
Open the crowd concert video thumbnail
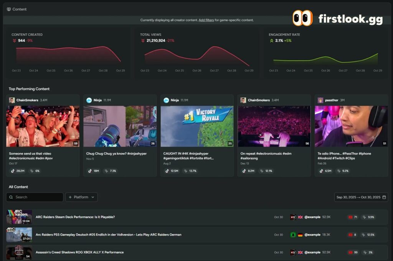point(43,126)
